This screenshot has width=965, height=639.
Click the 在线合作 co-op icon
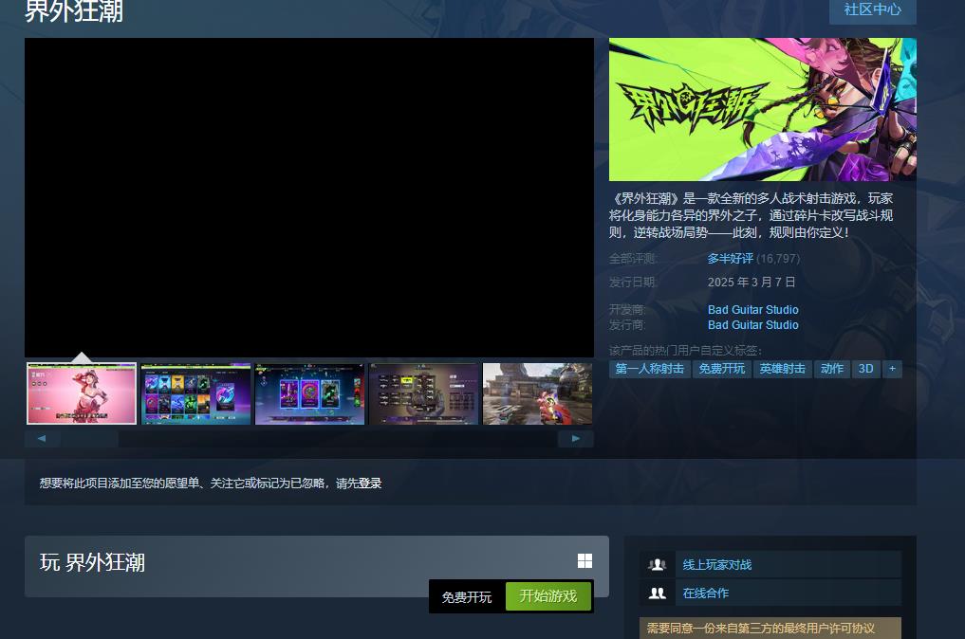click(x=657, y=593)
